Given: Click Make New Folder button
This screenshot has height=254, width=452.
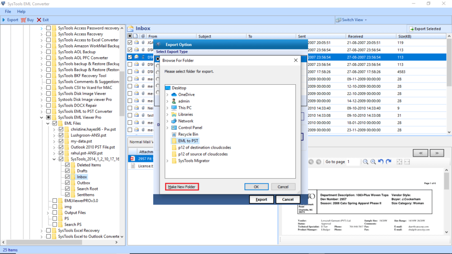Looking at the screenshot, I should coord(181,187).
